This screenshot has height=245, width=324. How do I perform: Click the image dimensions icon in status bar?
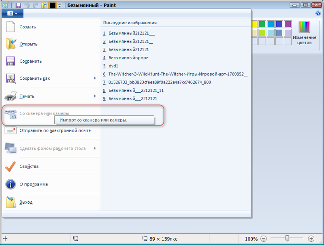pos(145,239)
